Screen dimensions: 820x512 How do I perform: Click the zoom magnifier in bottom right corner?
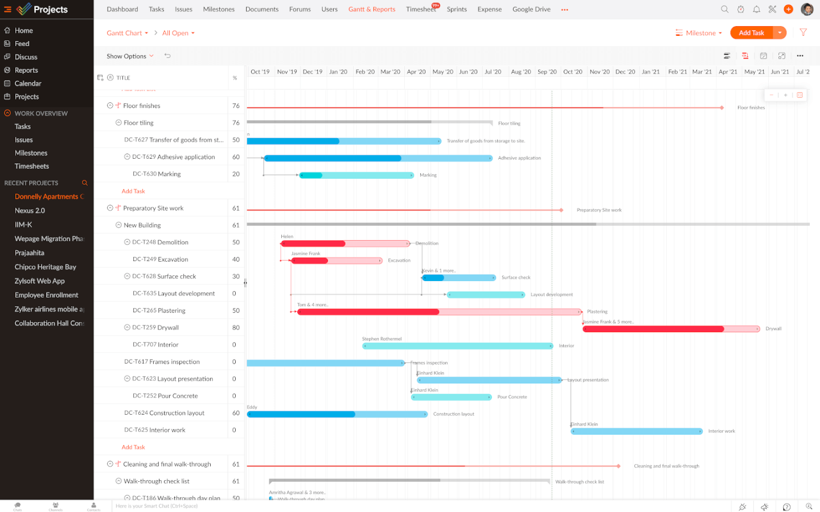pyautogui.click(x=809, y=506)
